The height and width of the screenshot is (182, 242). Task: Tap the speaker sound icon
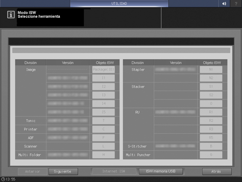point(224,3)
